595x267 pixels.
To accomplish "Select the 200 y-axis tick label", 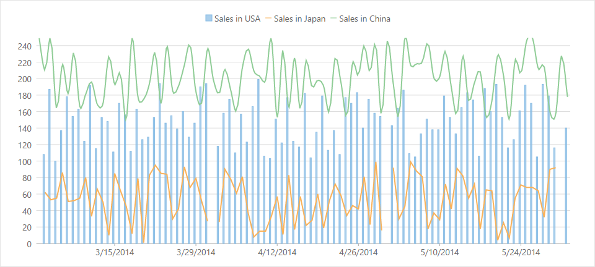I will coord(24,79).
